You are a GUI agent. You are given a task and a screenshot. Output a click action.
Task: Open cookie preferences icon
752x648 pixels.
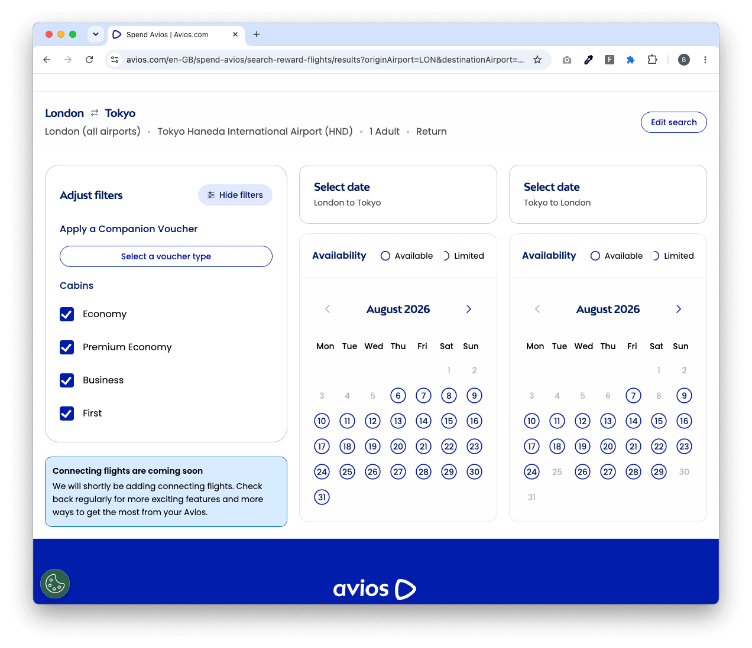[x=55, y=584]
